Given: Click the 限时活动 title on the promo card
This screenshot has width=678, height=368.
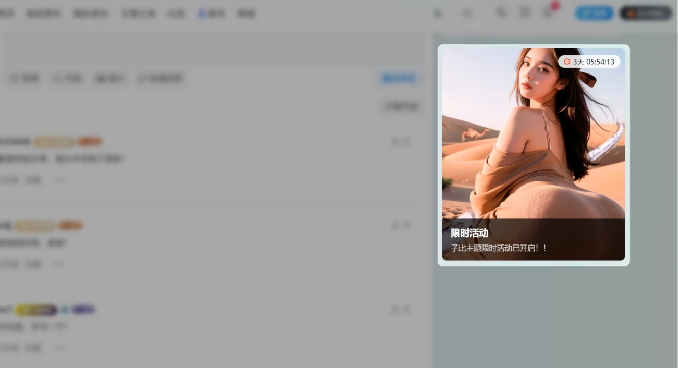Looking at the screenshot, I should [x=469, y=233].
